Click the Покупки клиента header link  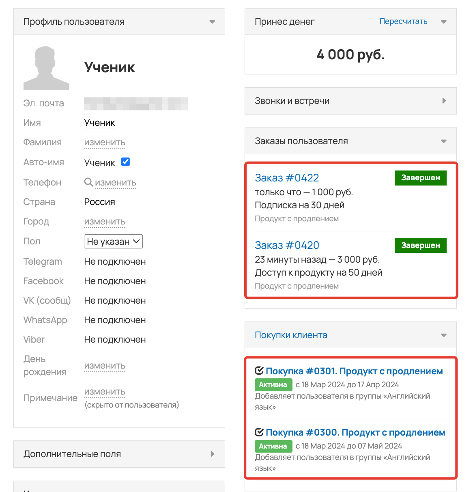pyautogui.click(x=291, y=335)
